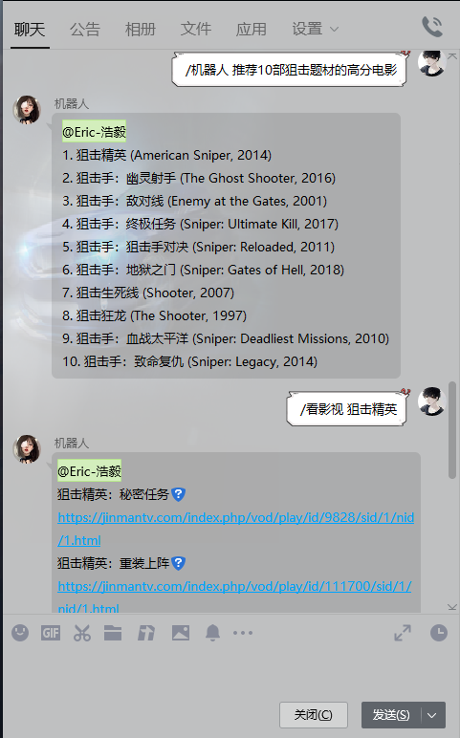Viewport: 460px width, 738px height.
Task: Click the music share icon
Action: (x=146, y=633)
